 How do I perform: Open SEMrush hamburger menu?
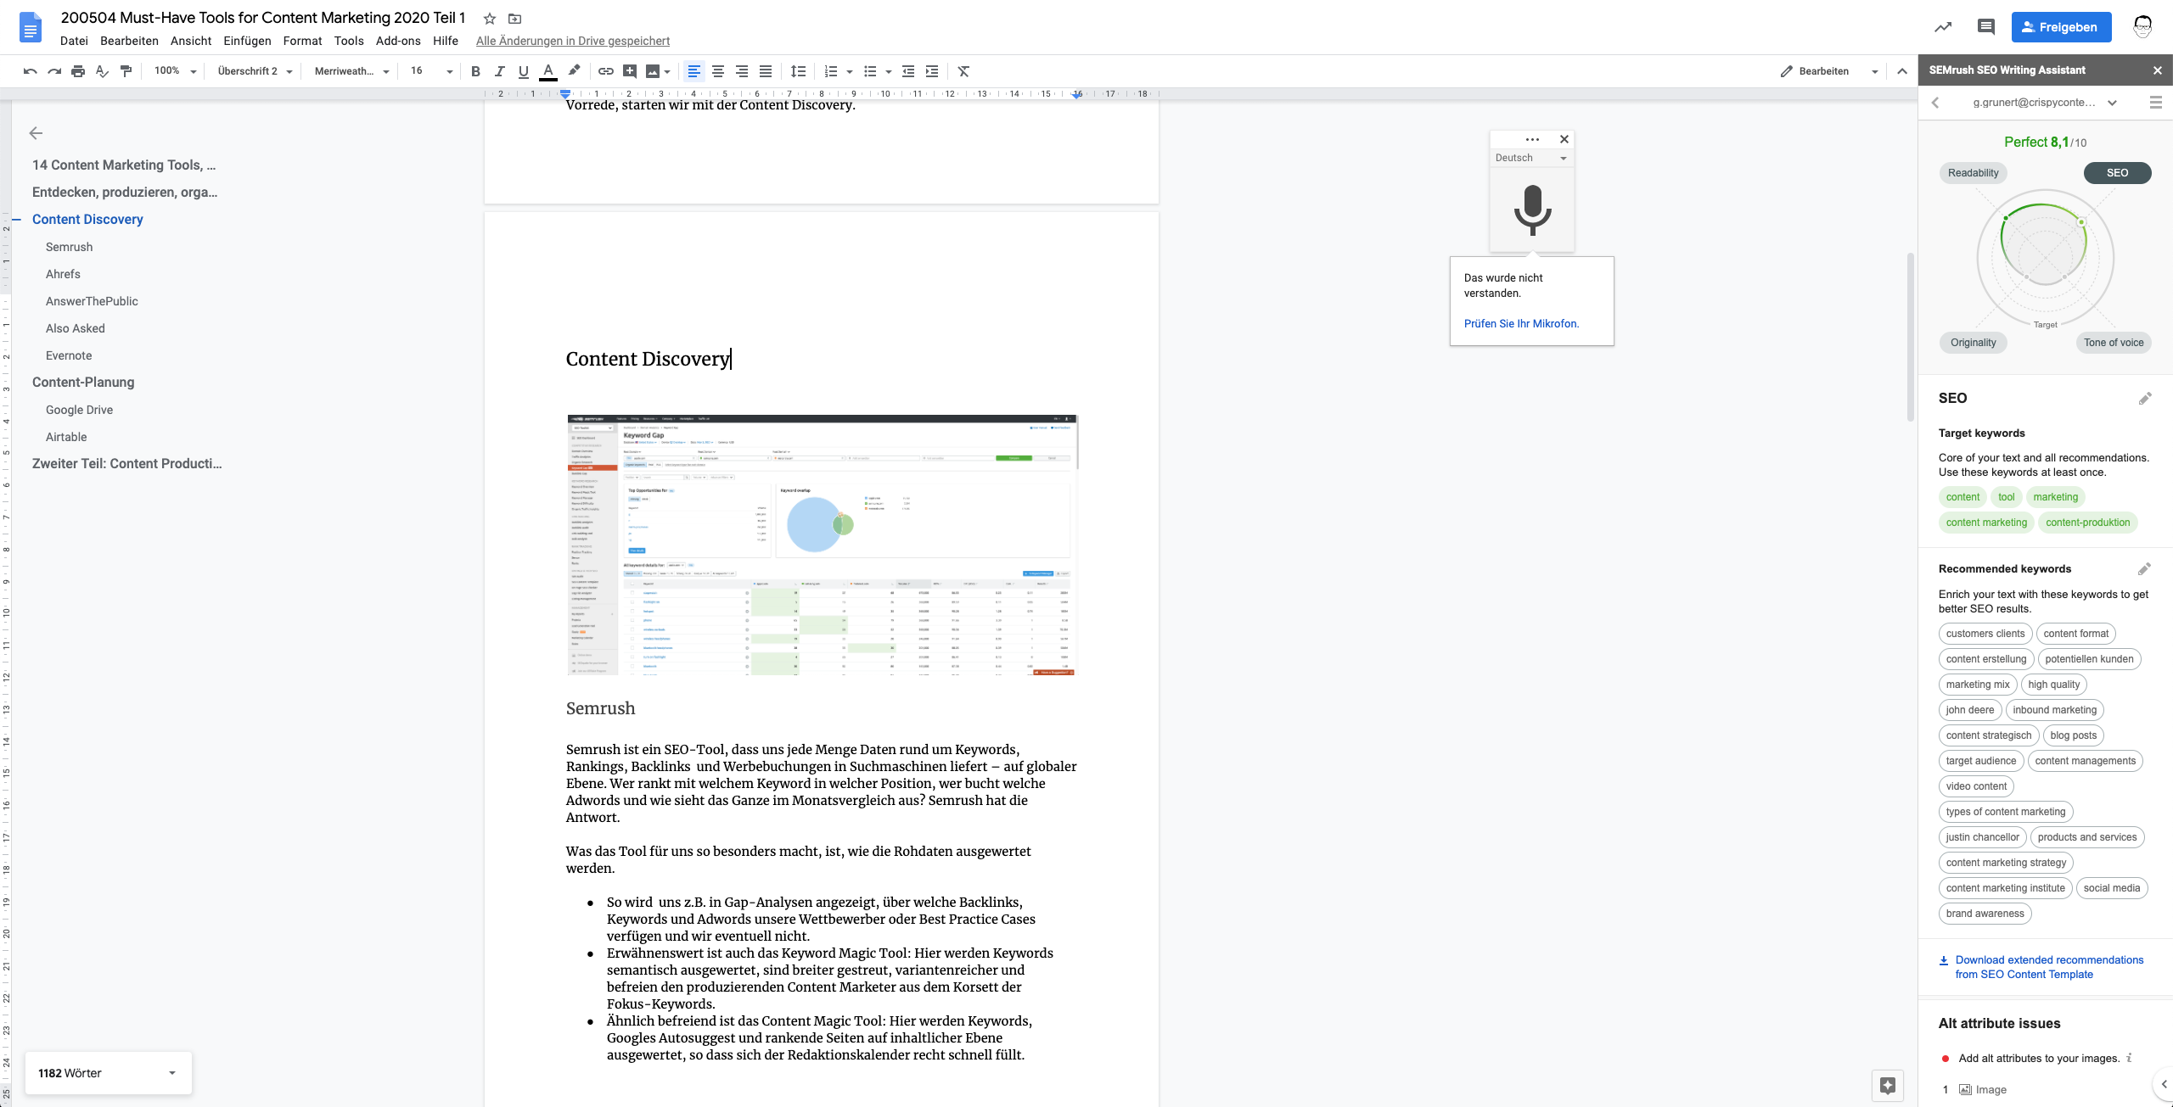click(x=2155, y=103)
